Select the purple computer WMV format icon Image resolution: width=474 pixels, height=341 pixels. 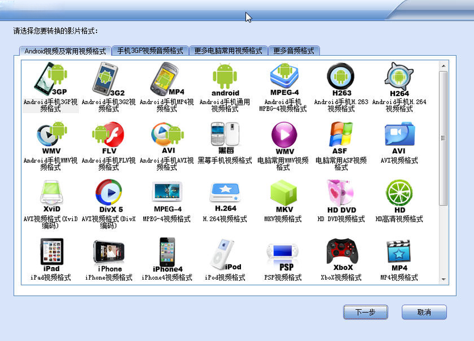[284, 138]
